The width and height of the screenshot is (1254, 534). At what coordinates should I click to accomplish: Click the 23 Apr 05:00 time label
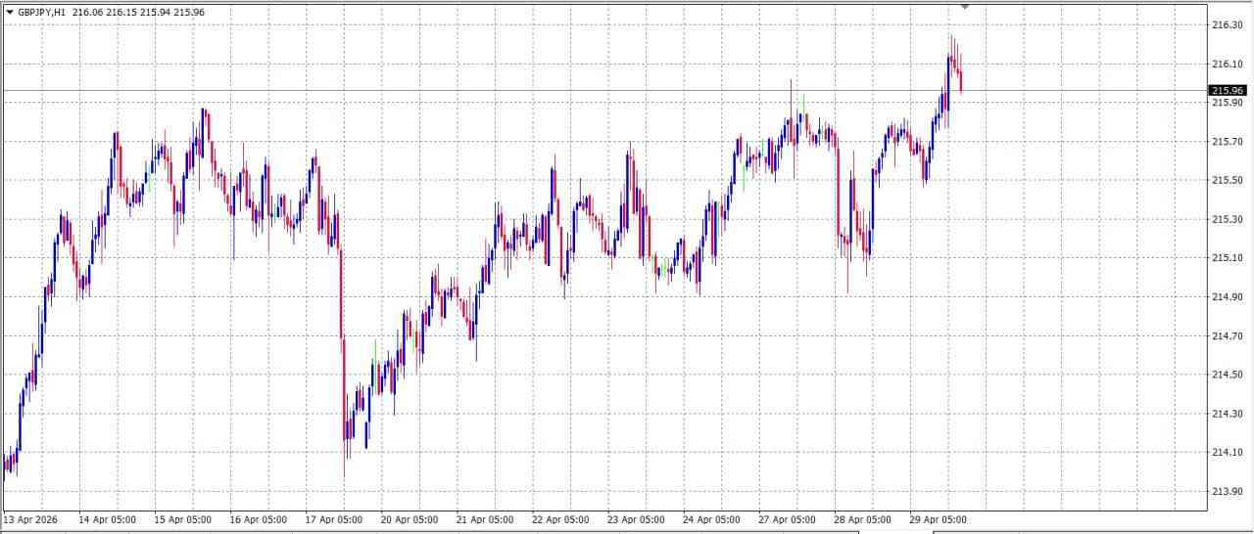[636, 519]
